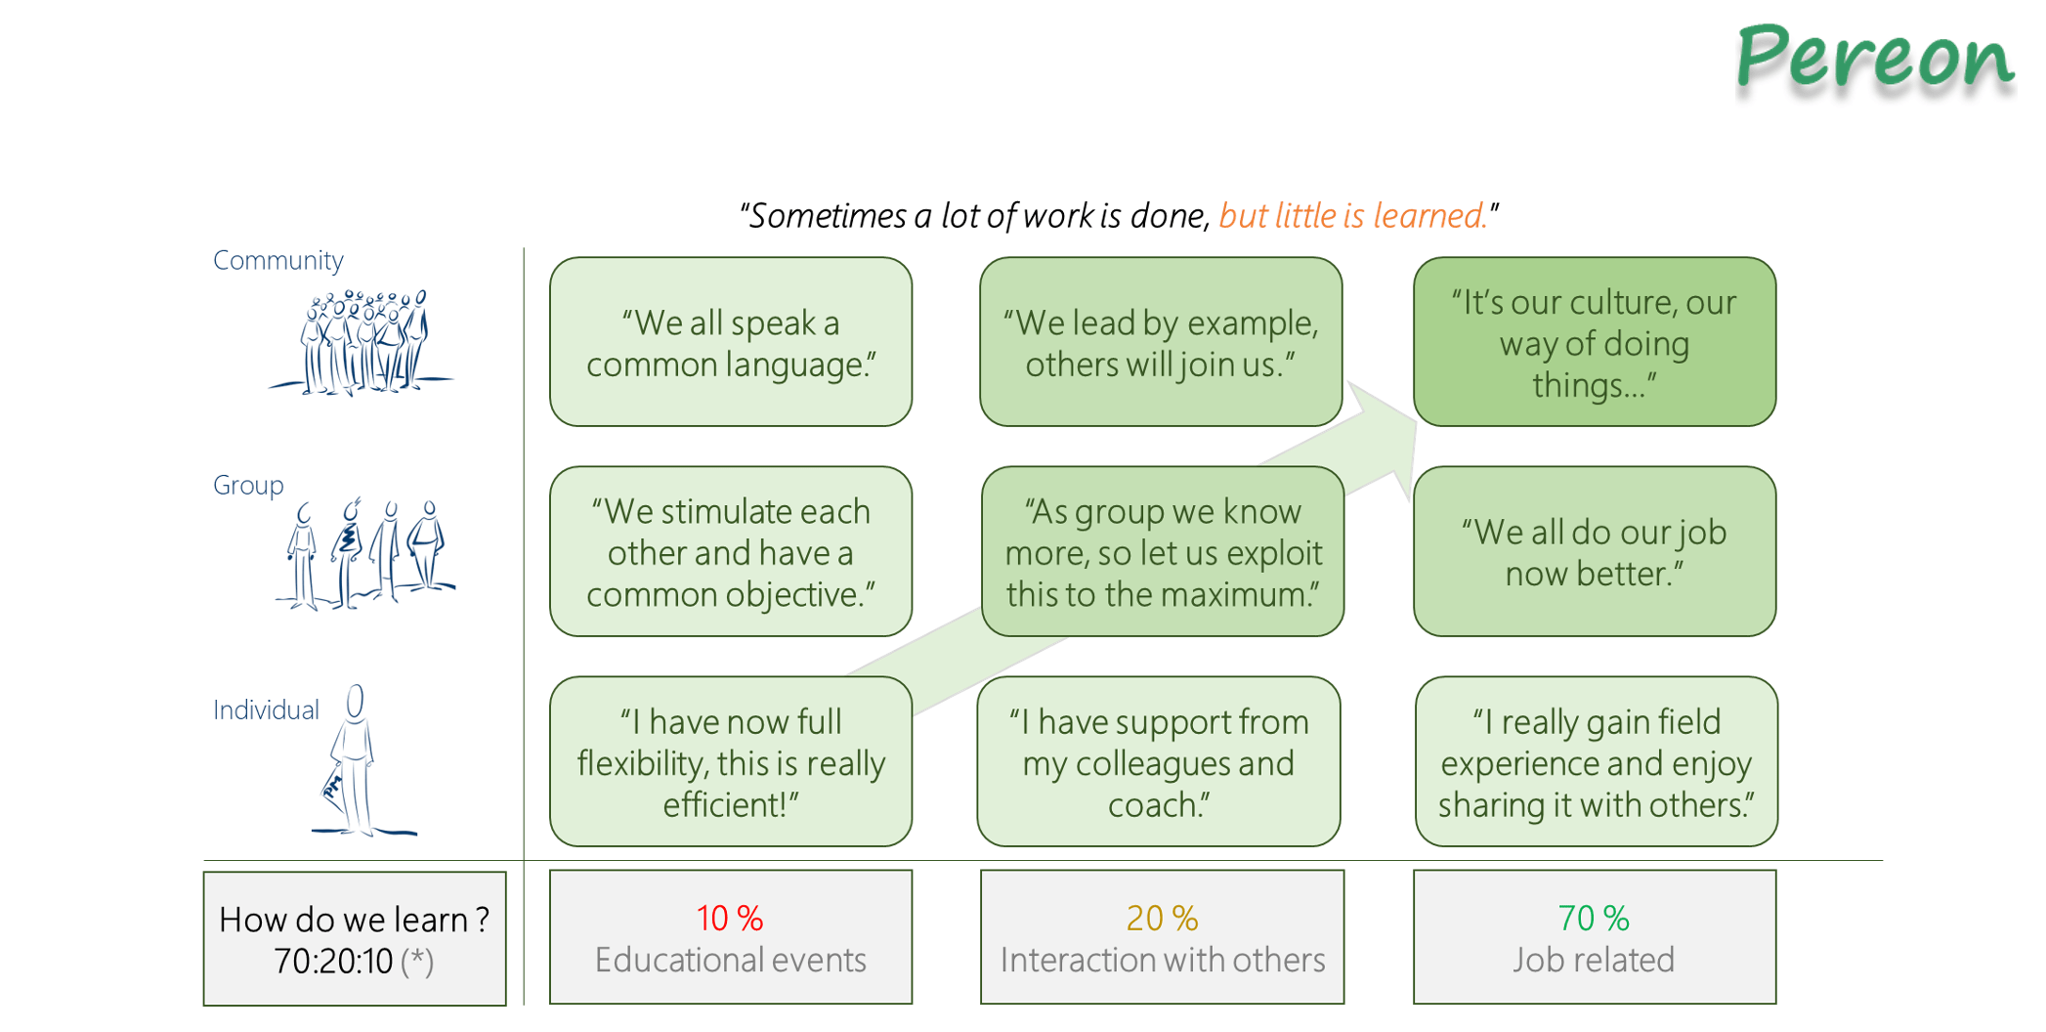Click the orange "but little is learned" text
Screen dimensions: 2046x1032
1352,216
